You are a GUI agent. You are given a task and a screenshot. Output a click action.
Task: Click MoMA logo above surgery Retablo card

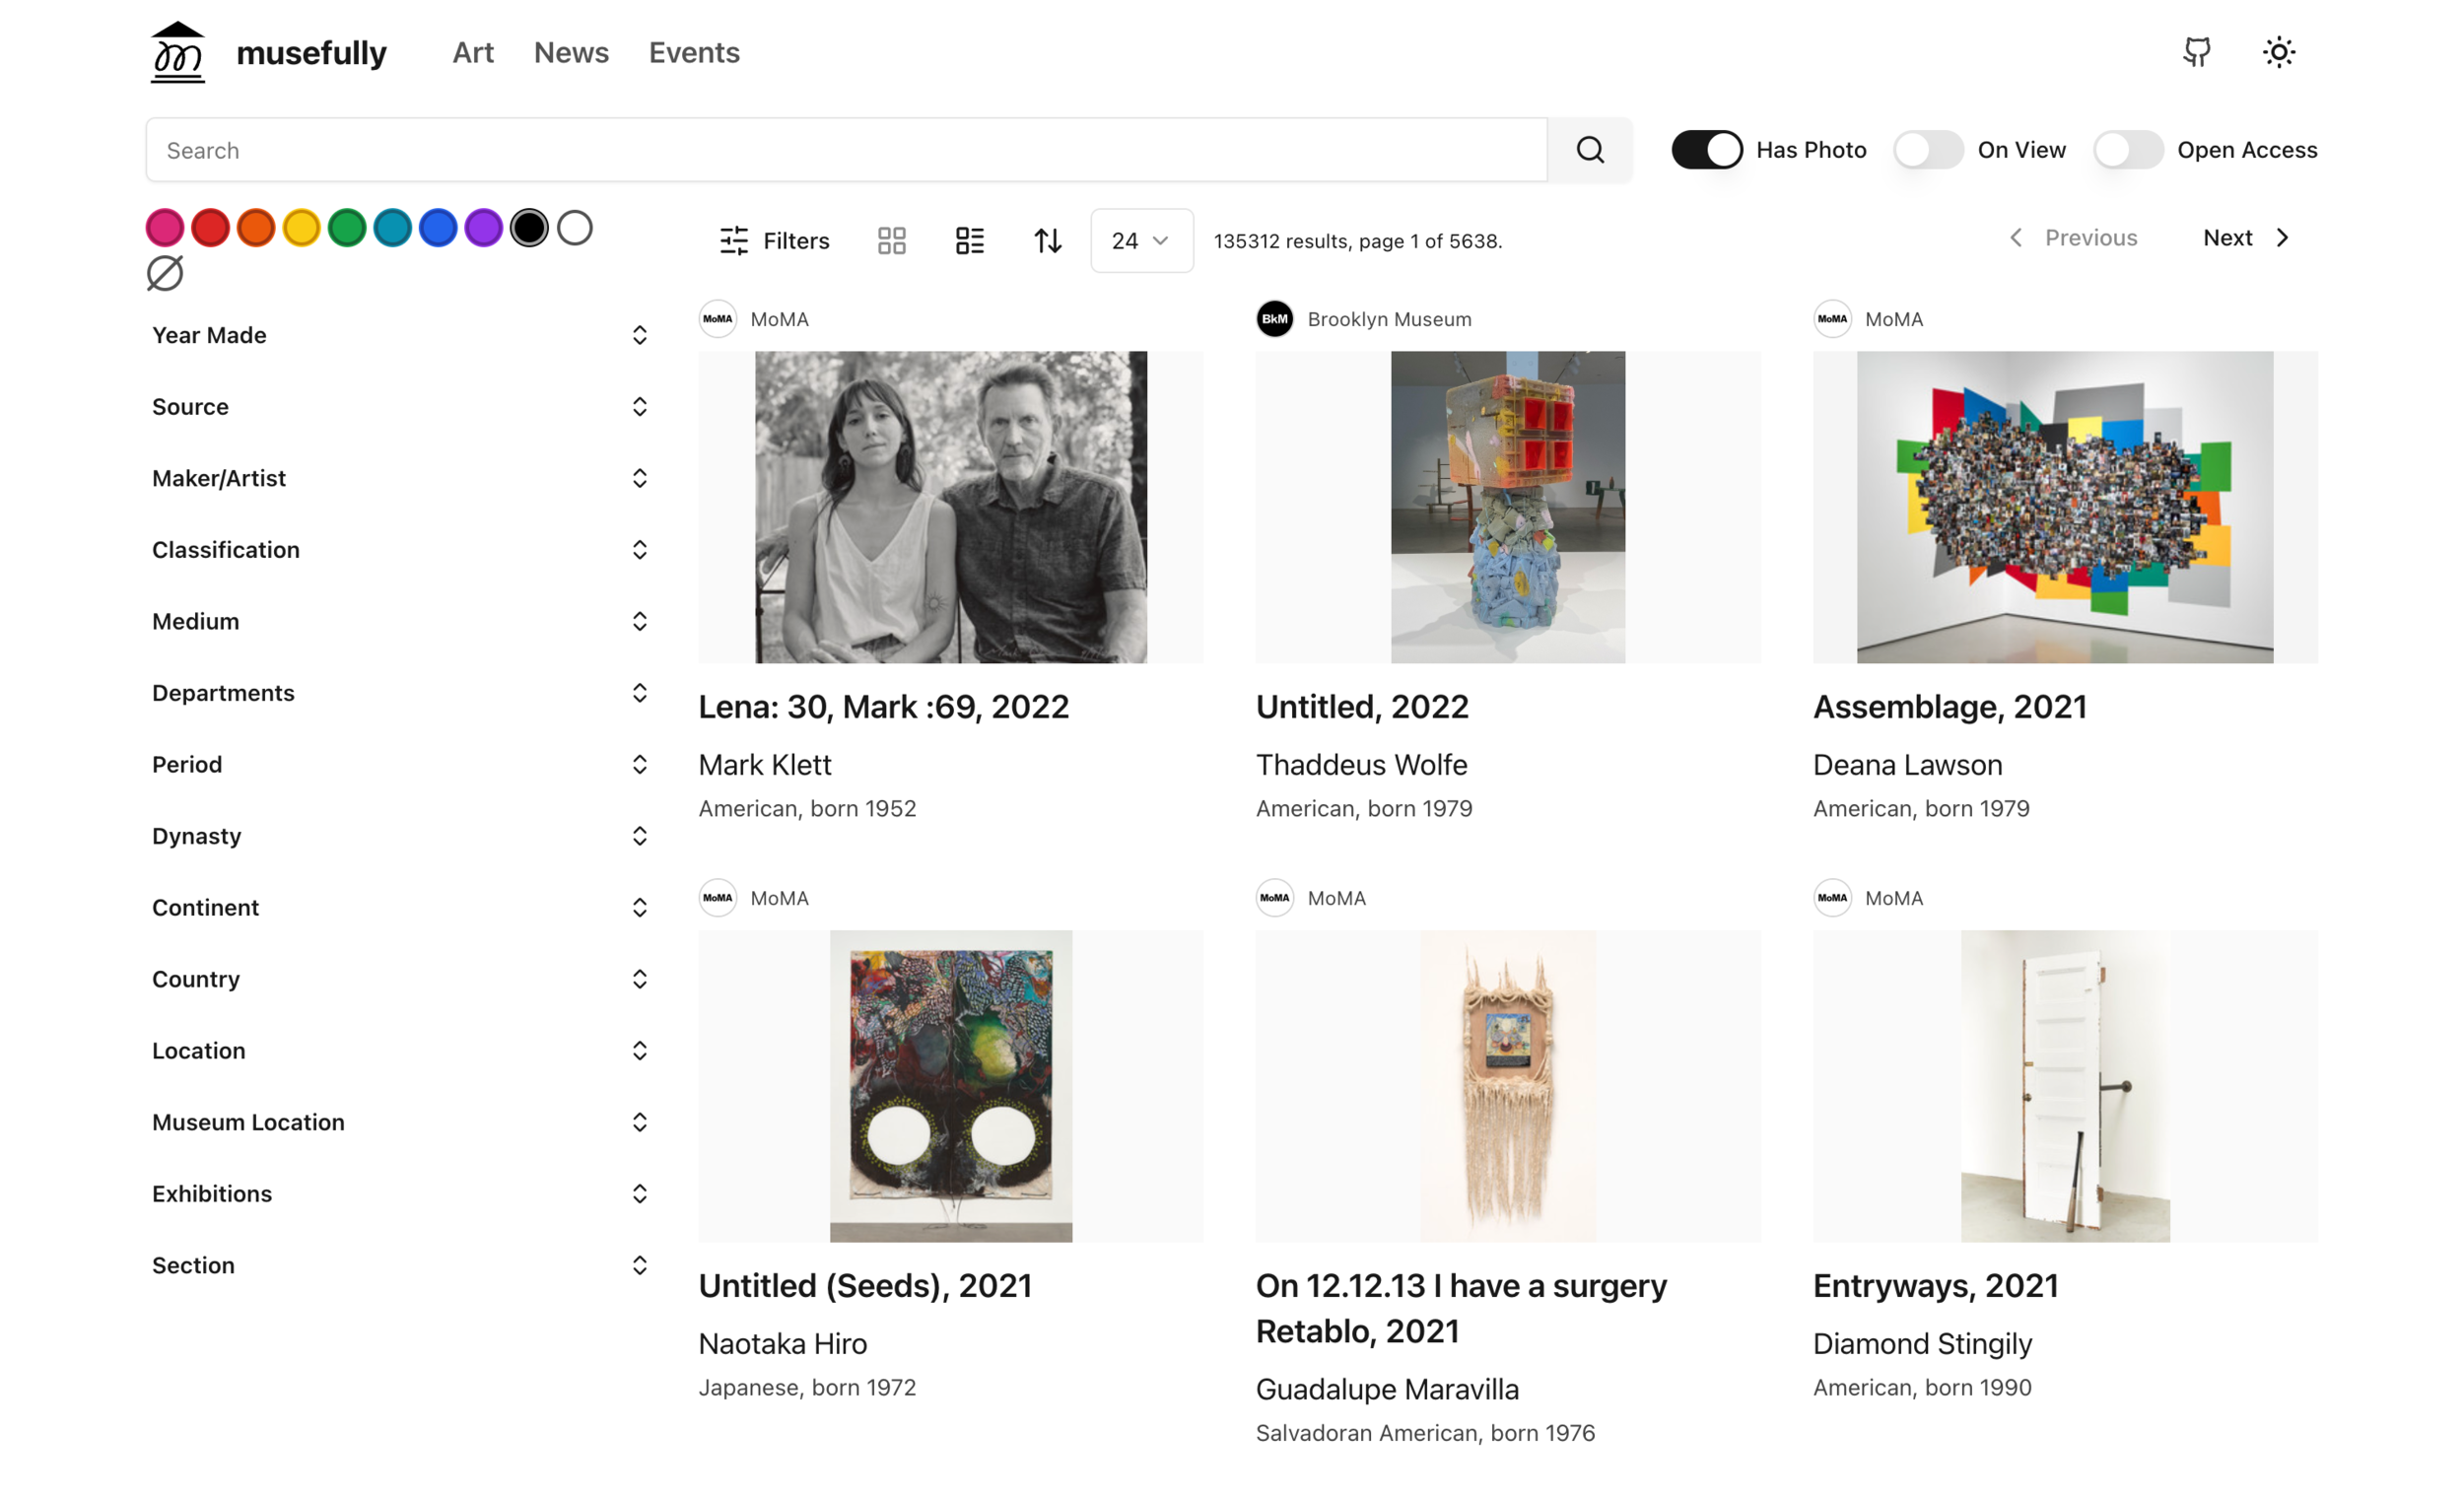tap(1274, 898)
